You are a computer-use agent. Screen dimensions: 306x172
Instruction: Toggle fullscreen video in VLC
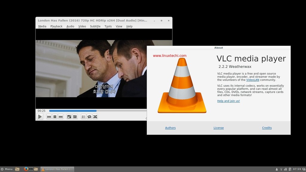[69, 117]
